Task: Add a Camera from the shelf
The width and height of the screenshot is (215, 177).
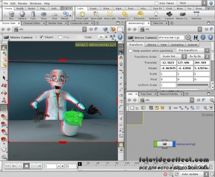Action: pos(169,15)
